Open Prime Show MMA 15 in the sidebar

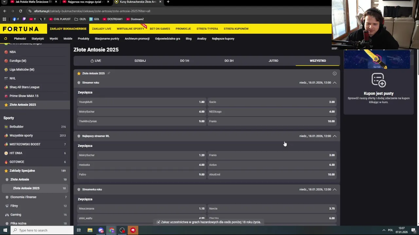(35, 96)
